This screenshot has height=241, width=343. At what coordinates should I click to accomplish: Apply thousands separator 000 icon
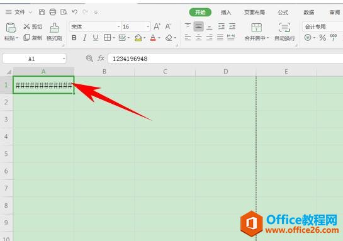334,38
